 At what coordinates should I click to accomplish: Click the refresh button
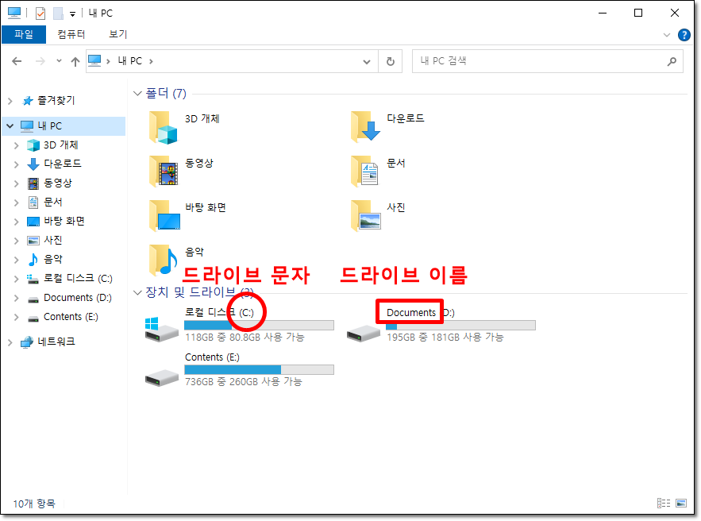click(x=391, y=61)
